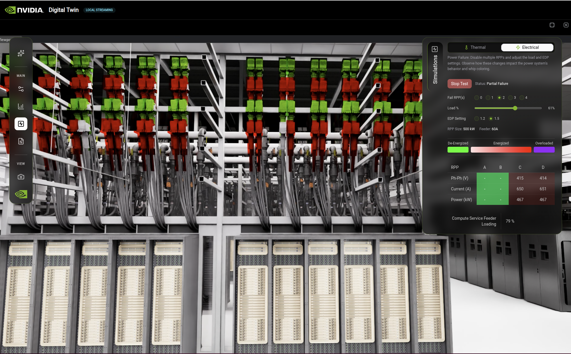Open the settings sliders icon in sidebar

click(x=21, y=89)
